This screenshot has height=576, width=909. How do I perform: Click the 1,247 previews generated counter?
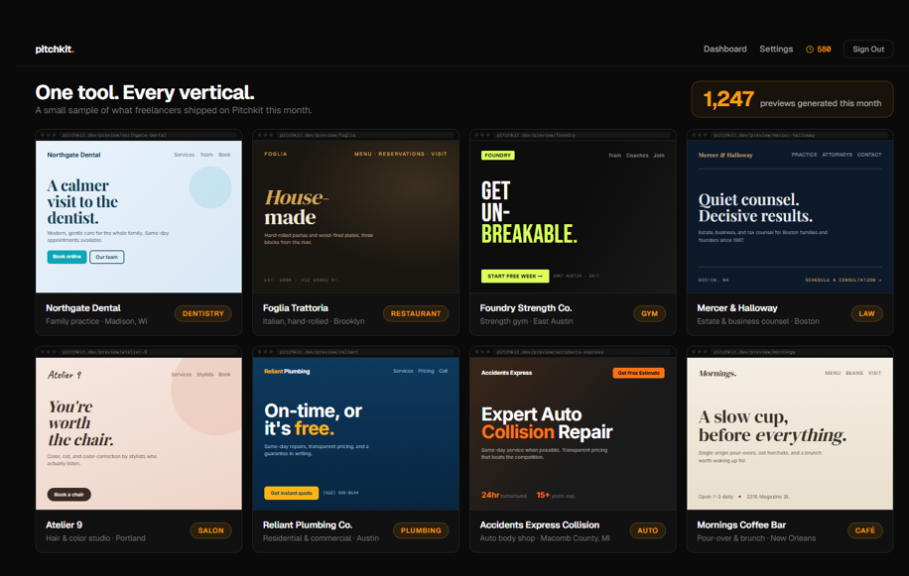[x=792, y=99]
